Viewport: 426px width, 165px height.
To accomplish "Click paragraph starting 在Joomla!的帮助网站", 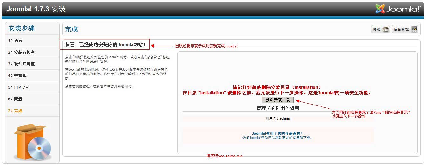I will [x=116, y=74].
